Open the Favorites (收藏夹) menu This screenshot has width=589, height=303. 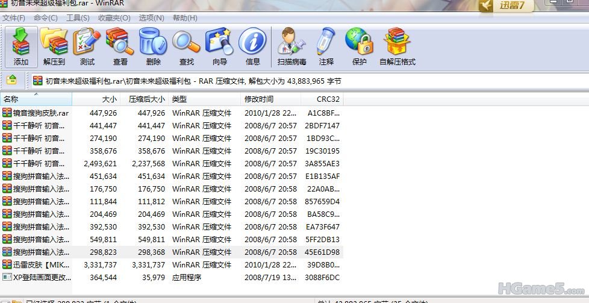pos(114,18)
